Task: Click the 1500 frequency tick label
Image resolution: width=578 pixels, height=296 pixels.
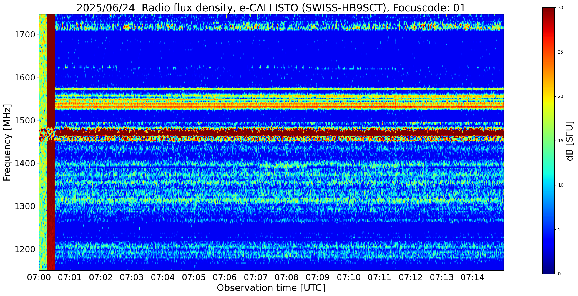Action: pyautogui.click(x=25, y=120)
